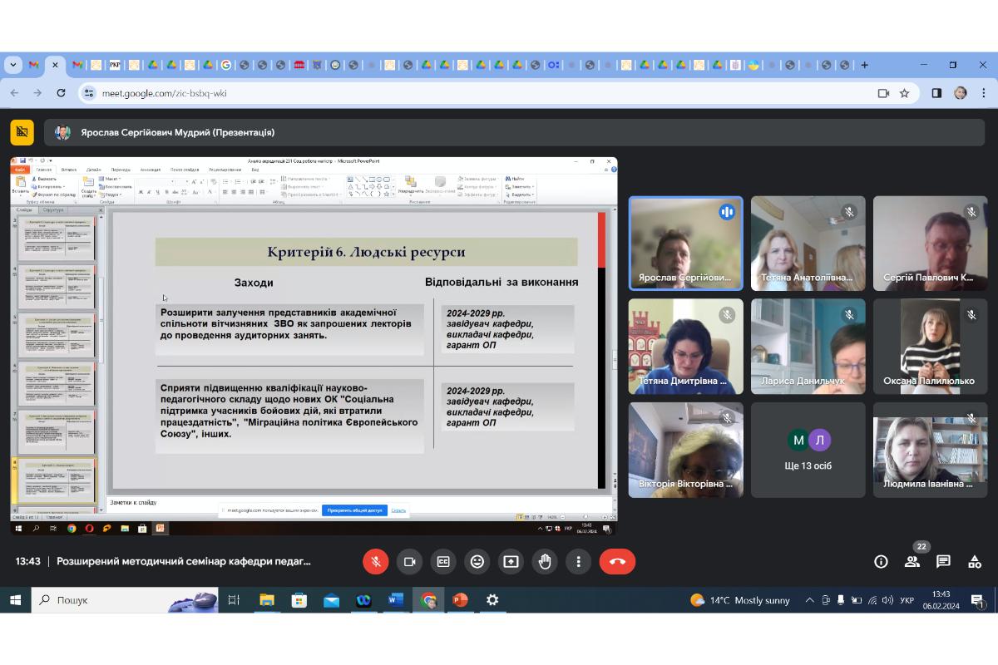
Task: Bookmark this page with star icon
Action: [x=905, y=93]
